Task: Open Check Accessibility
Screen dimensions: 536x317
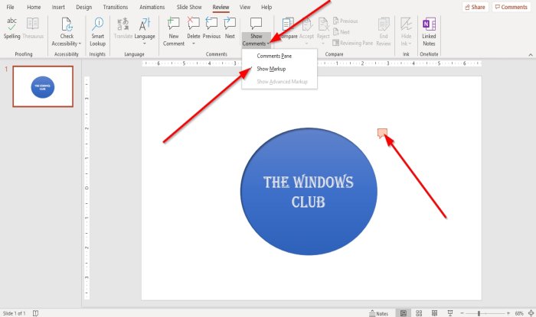Action: click(x=67, y=32)
